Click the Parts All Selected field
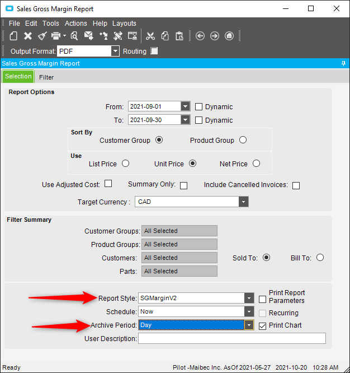The height and width of the screenshot is (373, 350). 179,271
